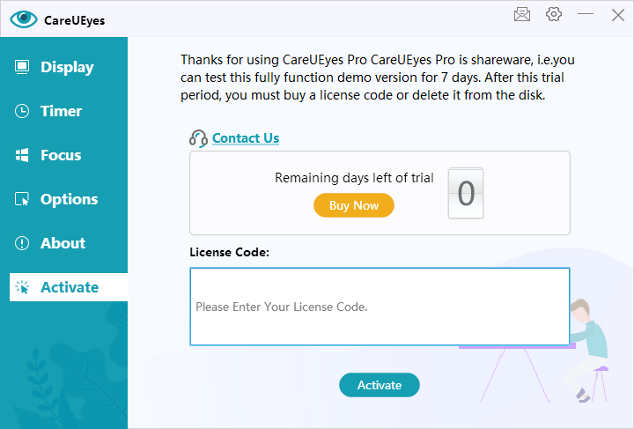Click the teal Activate button below license field
The image size is (634, 429).
380,385
